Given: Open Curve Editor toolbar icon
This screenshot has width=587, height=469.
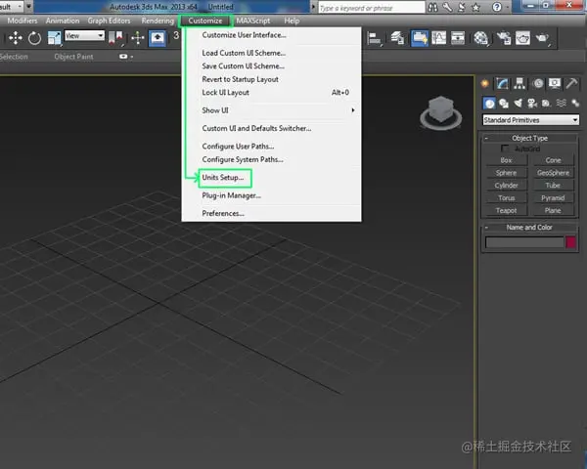Looking at the screenshot, I should click(x=438, y=38).
